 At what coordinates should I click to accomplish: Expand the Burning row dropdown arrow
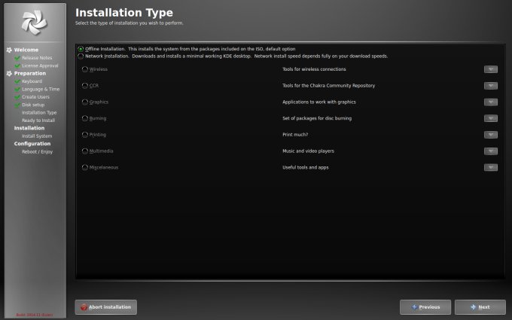coord(491,118)
